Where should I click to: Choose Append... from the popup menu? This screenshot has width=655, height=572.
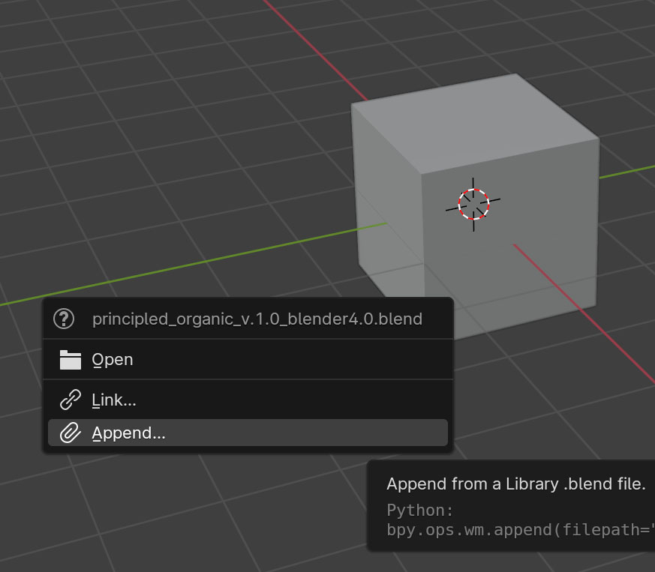248,433
